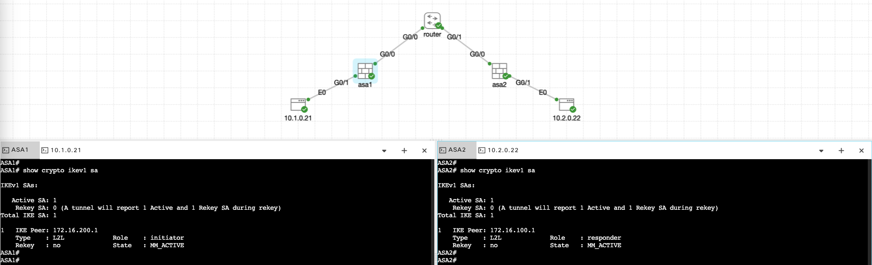Select the 10.1.0.21 host icon
Screen dimensions: 872x265
point(298,104)
